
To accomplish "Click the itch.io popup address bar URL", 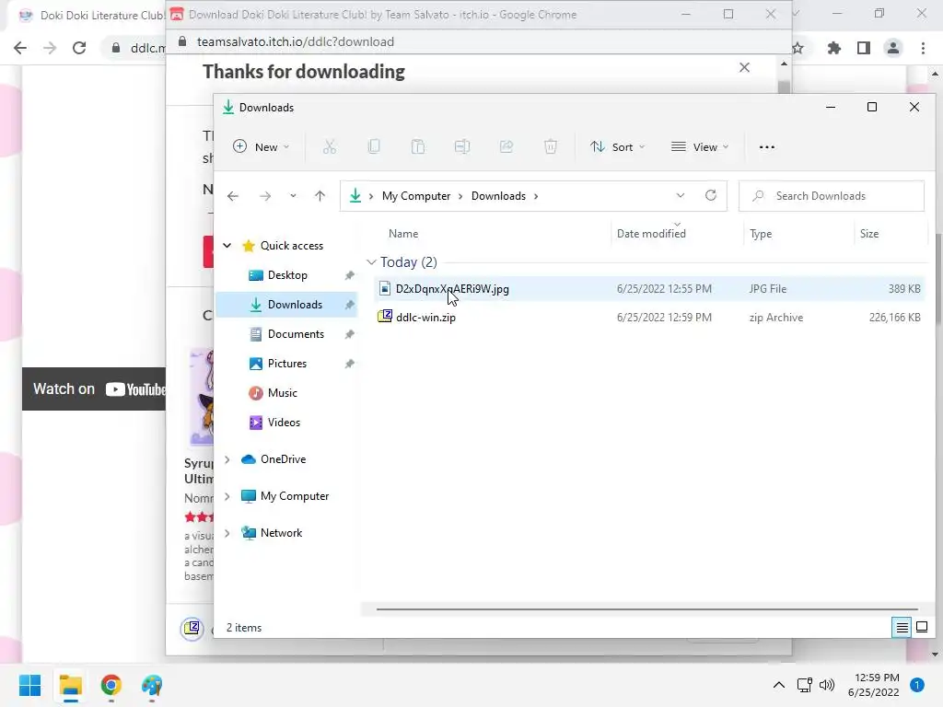I will (296, 41).
